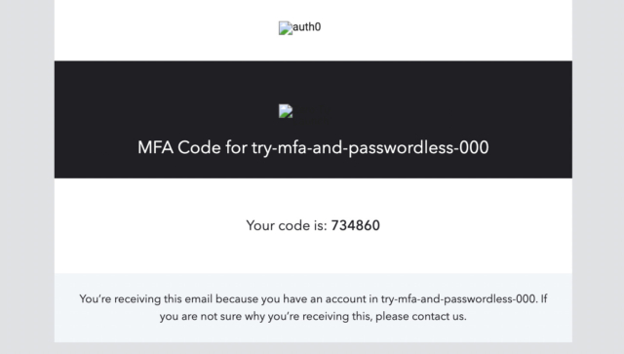The width and height of the screenshot is (624, 354).
Task: Click the 'You're receiving this email' sentence start
Action: 145,299
